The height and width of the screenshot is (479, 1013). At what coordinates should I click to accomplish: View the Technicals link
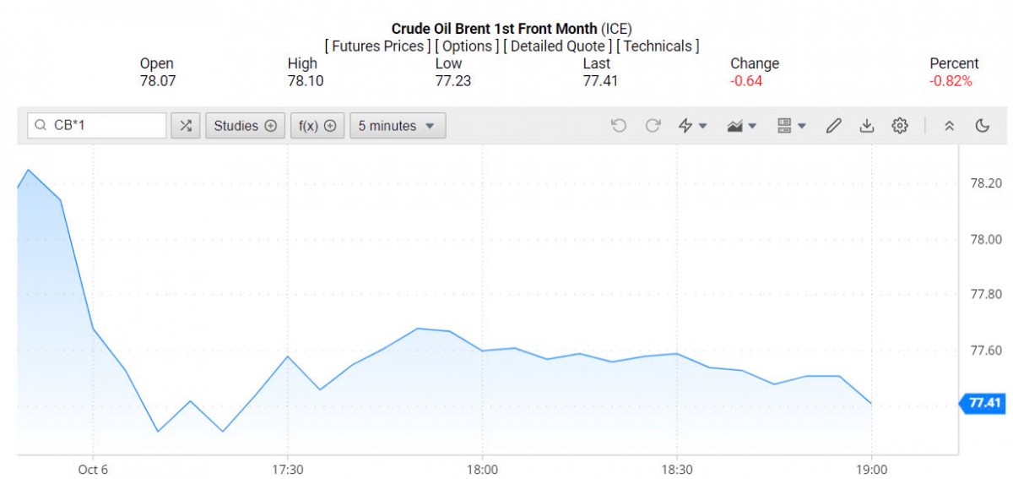click(658, 46)
